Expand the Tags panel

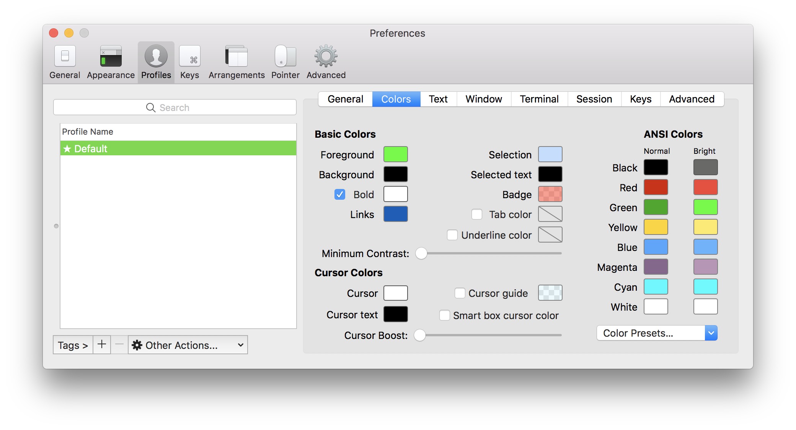tap(73, 345)
